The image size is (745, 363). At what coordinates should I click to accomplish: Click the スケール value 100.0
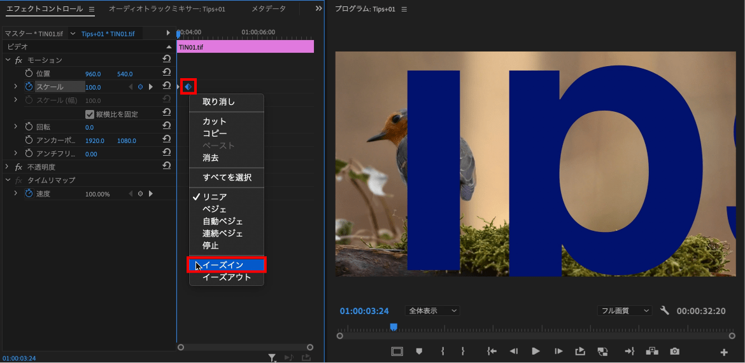93,87
